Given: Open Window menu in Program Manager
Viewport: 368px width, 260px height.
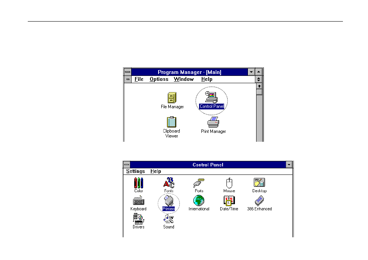Looking at the screenshot, I should pyautogui.click(x=184, y=79).
